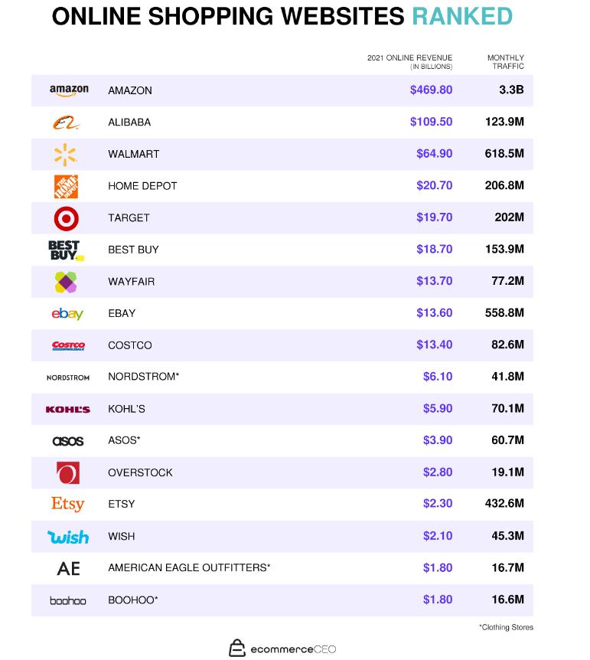Select the Best Buy logo
The height and width of the screenshot is (660, 590).
[66, 250]
